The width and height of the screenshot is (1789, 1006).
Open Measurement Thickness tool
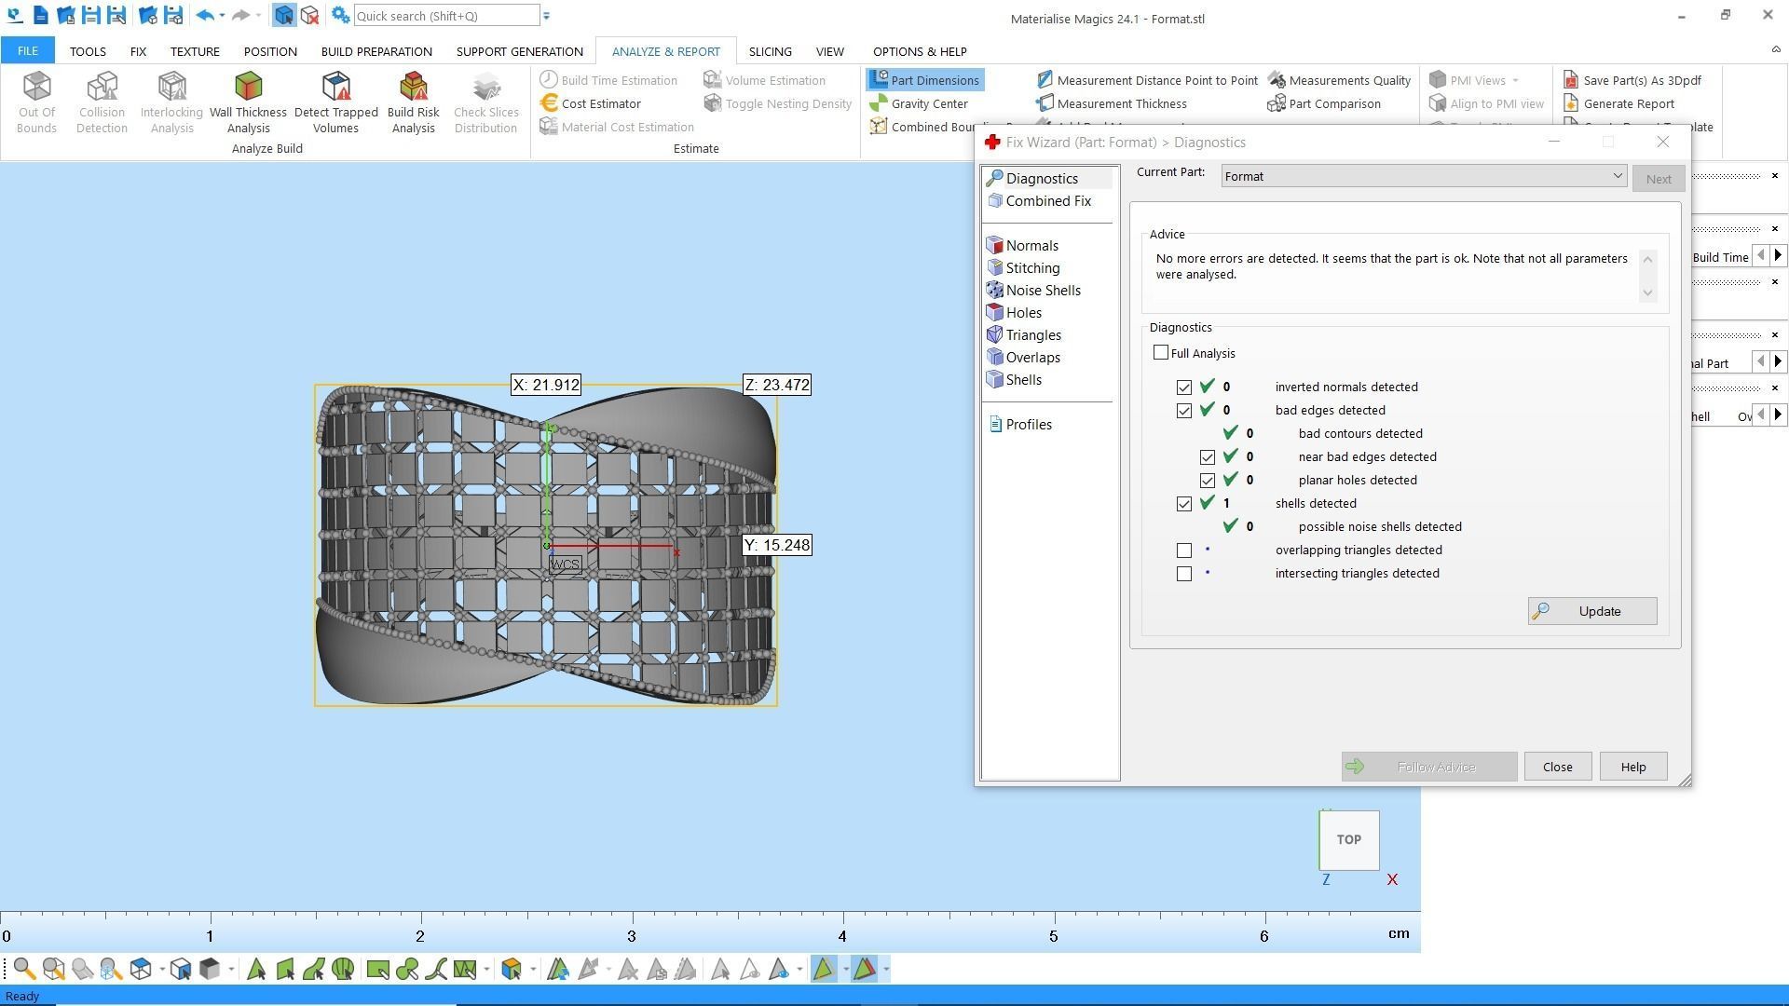1121,103
